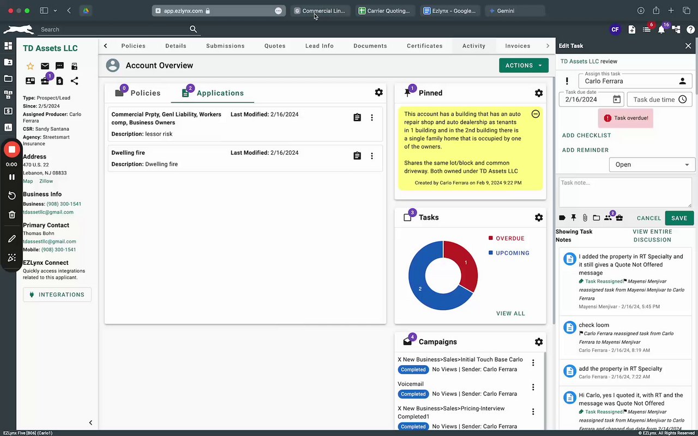Click the search magnifier icon

[193, 29]
